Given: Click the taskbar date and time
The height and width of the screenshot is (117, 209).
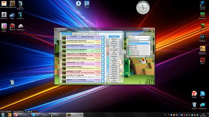Looking at the screenshot, I should click(203, 115).
